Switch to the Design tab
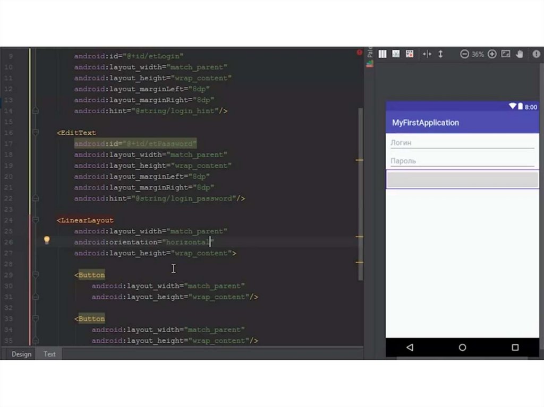Viewport: 544px width, 407px height. point(21,354)
